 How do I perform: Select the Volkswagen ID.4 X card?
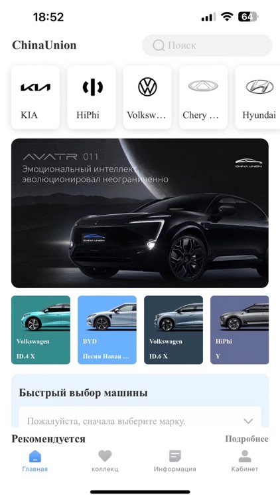coord(40,330)
